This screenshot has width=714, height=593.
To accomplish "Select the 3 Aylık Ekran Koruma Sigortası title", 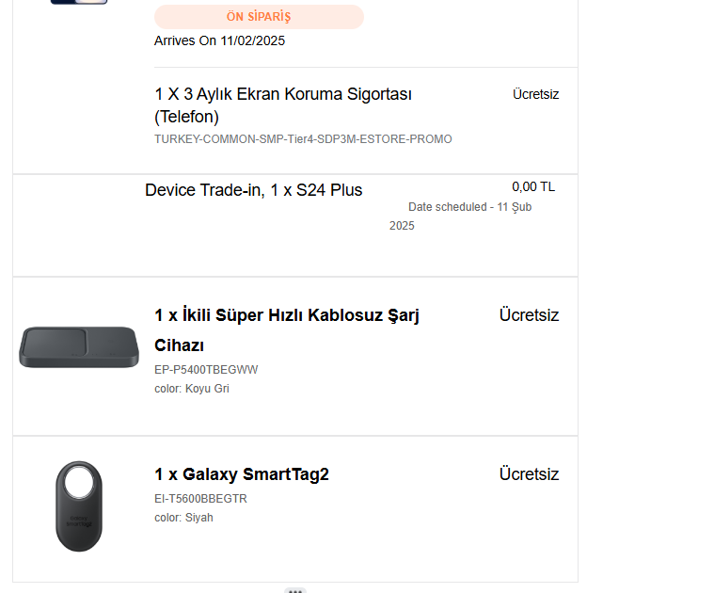I will [x=283, y=105].
